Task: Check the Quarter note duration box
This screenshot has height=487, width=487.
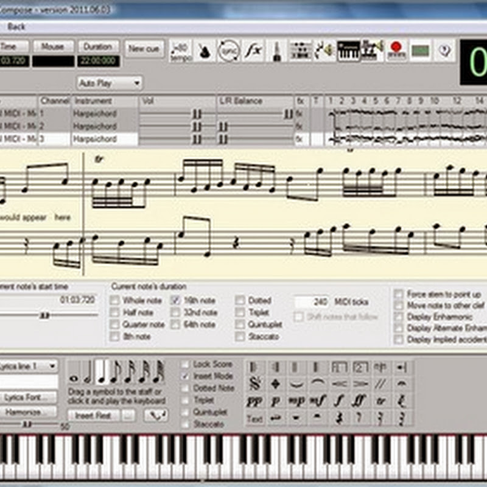Action: pyautogui.click(x=114, y=324)
